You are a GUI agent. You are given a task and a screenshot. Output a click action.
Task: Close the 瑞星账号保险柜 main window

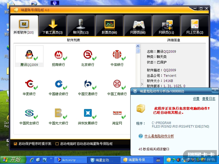[x=206, y=9]
